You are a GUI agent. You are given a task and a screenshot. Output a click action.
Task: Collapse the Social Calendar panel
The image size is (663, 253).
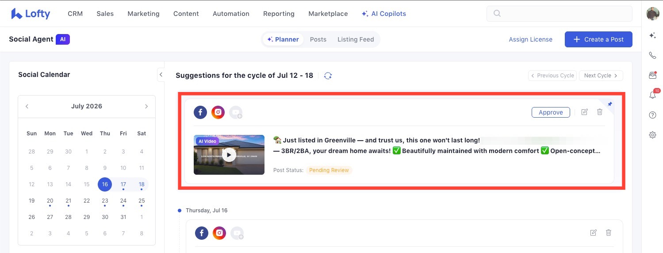click(x=161, y=75)
